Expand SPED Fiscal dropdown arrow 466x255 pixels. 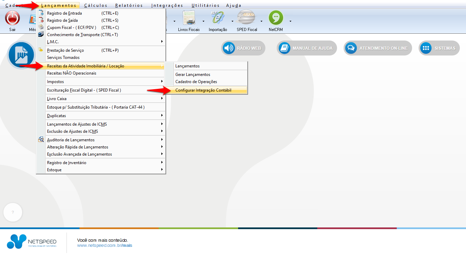coord(261,21)
